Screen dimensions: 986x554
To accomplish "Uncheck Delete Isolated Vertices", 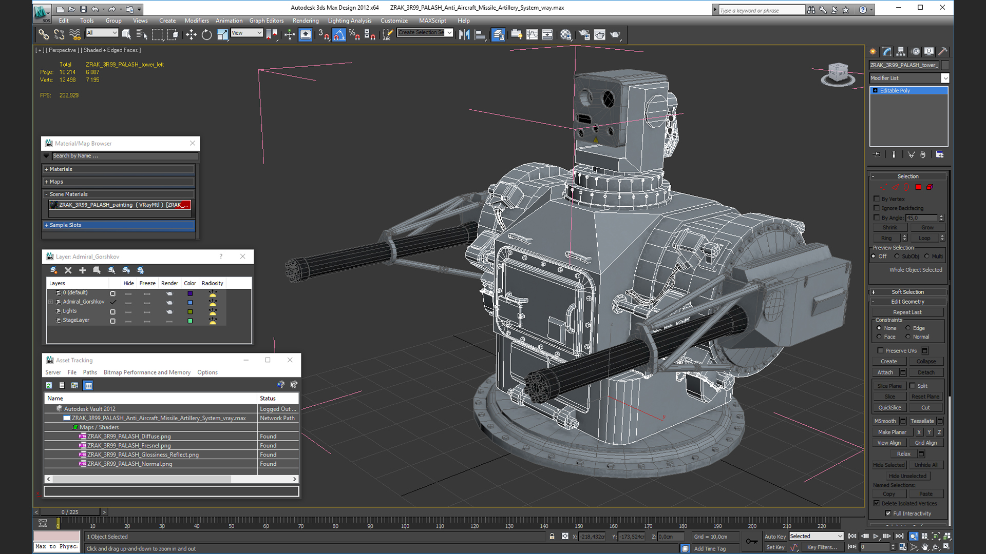I will coord(877,503).
